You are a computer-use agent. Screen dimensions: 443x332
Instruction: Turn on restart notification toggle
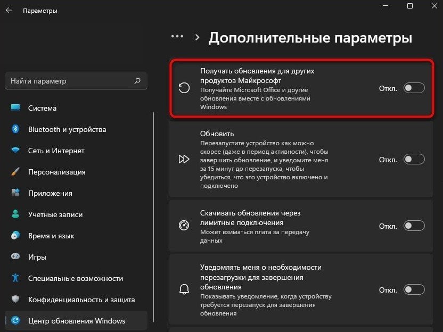tap(414, 289)
